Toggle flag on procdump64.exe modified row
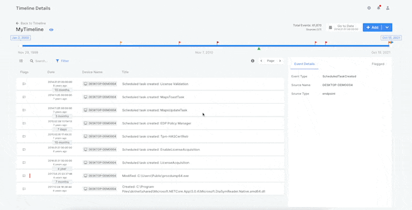The height and width of the screenshot is (210, 412). click(x=24, y=176)
